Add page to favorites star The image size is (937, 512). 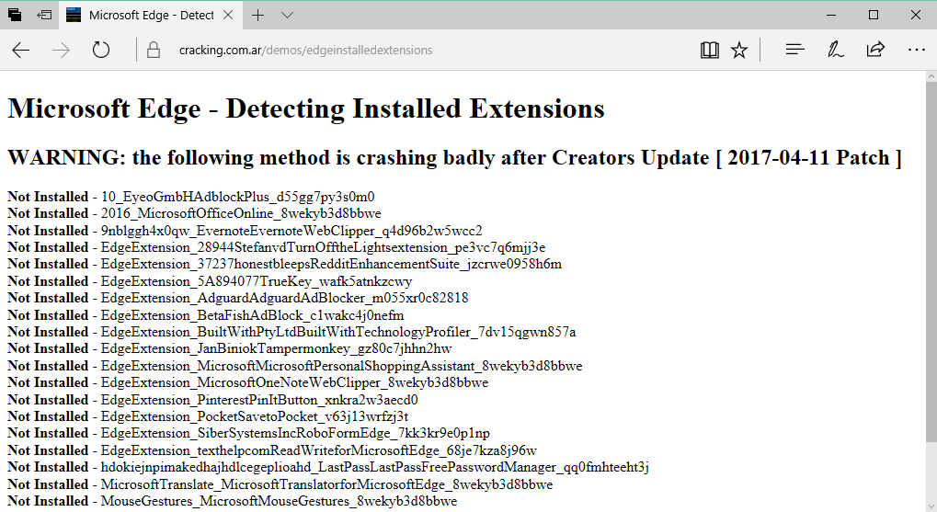[739, 51]
